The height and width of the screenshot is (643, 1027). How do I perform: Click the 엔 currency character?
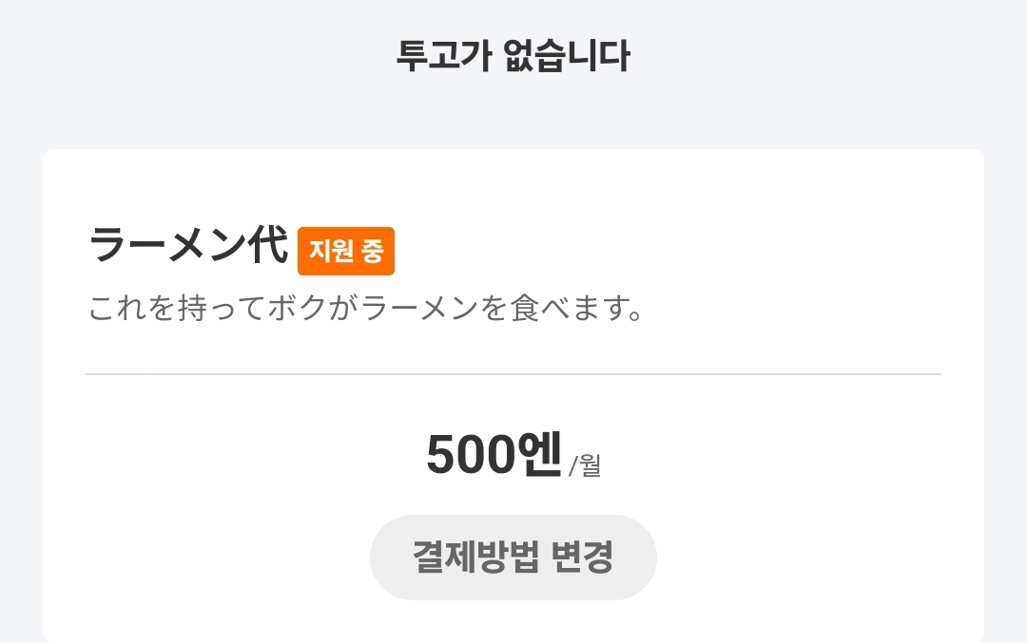pos(538,455)
